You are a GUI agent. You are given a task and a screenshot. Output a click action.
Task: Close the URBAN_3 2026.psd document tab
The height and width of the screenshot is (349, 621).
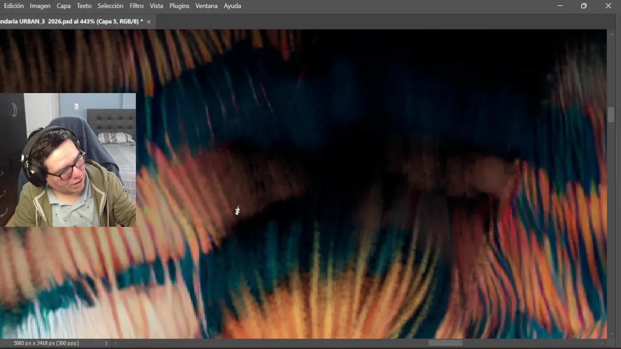[148, 22]
